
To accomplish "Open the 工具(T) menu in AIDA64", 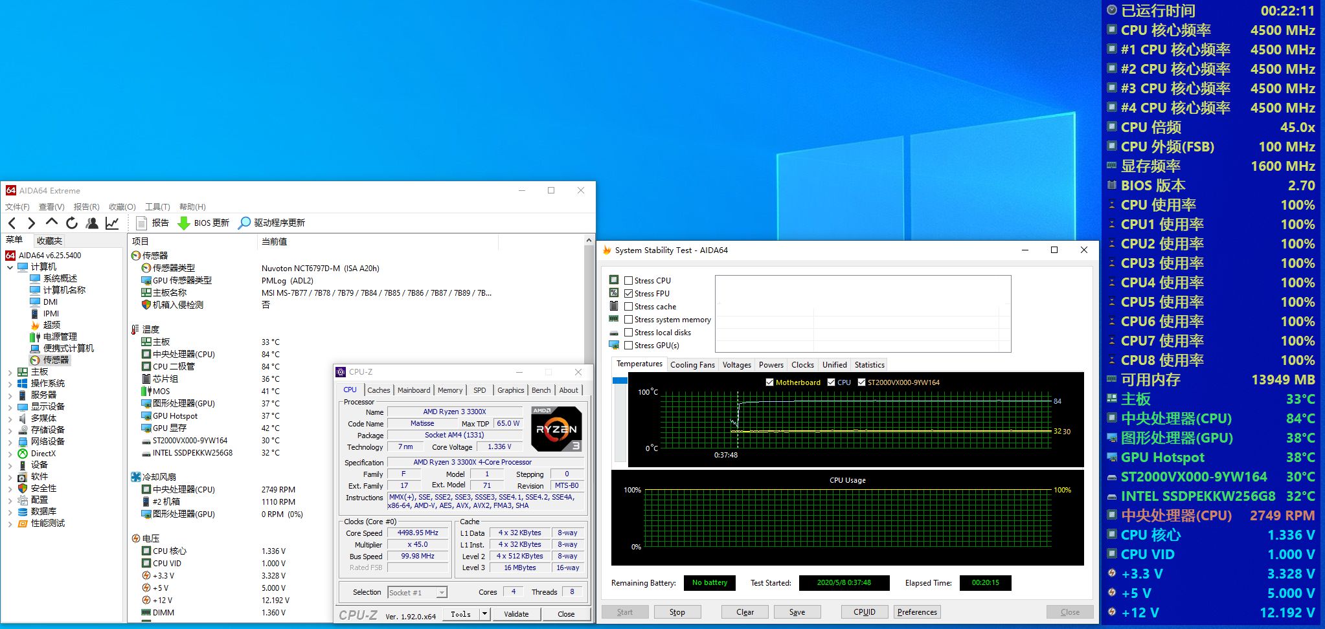I will click(x=157, y=206).
